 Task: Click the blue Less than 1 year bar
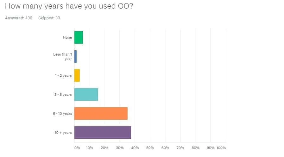click(76, 56)
